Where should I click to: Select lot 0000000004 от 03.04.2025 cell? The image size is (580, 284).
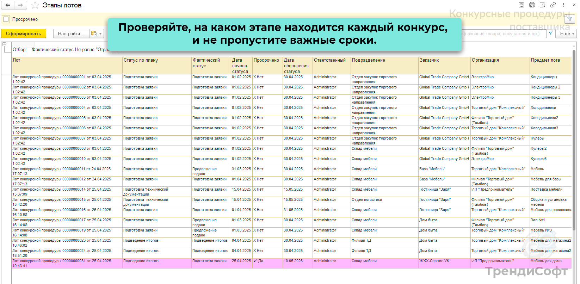(x=67, y=110)
